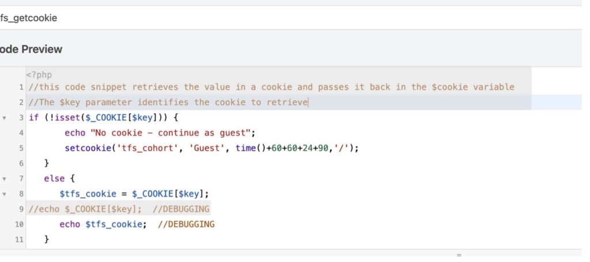Click line number 11 in the gutter

[x=20, y=239]
